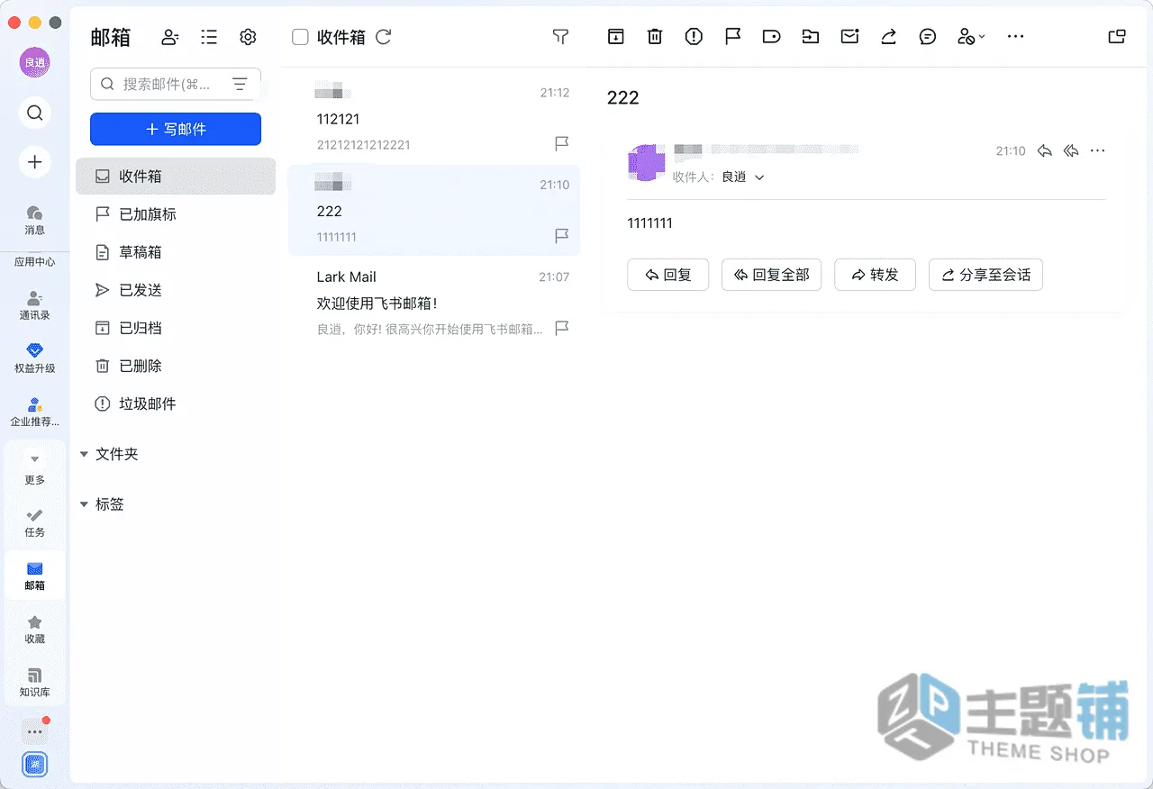Open the contacts icon next to 邮箱 title
Image resolution: width=1153 pixels, height=789 pixels.
coord(169,37)
